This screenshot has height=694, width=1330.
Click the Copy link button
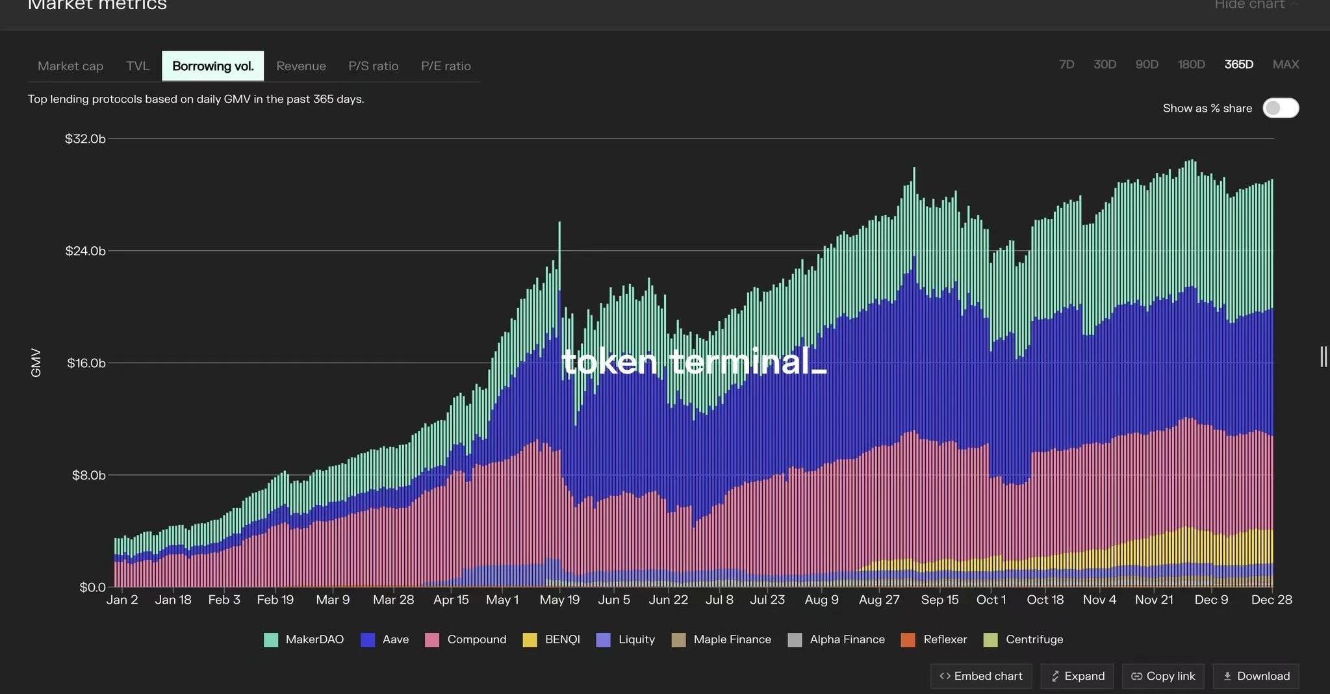coord(1163,676)
